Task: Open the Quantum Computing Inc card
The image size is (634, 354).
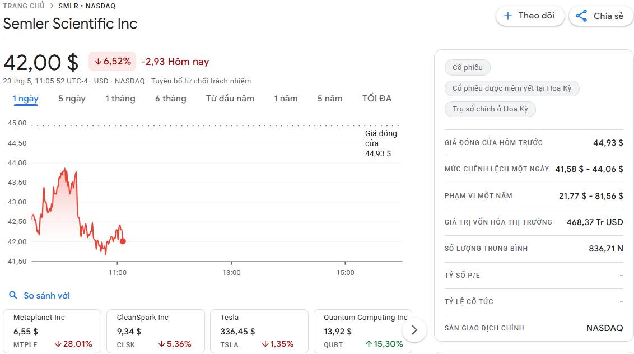Action: (363, 331)
